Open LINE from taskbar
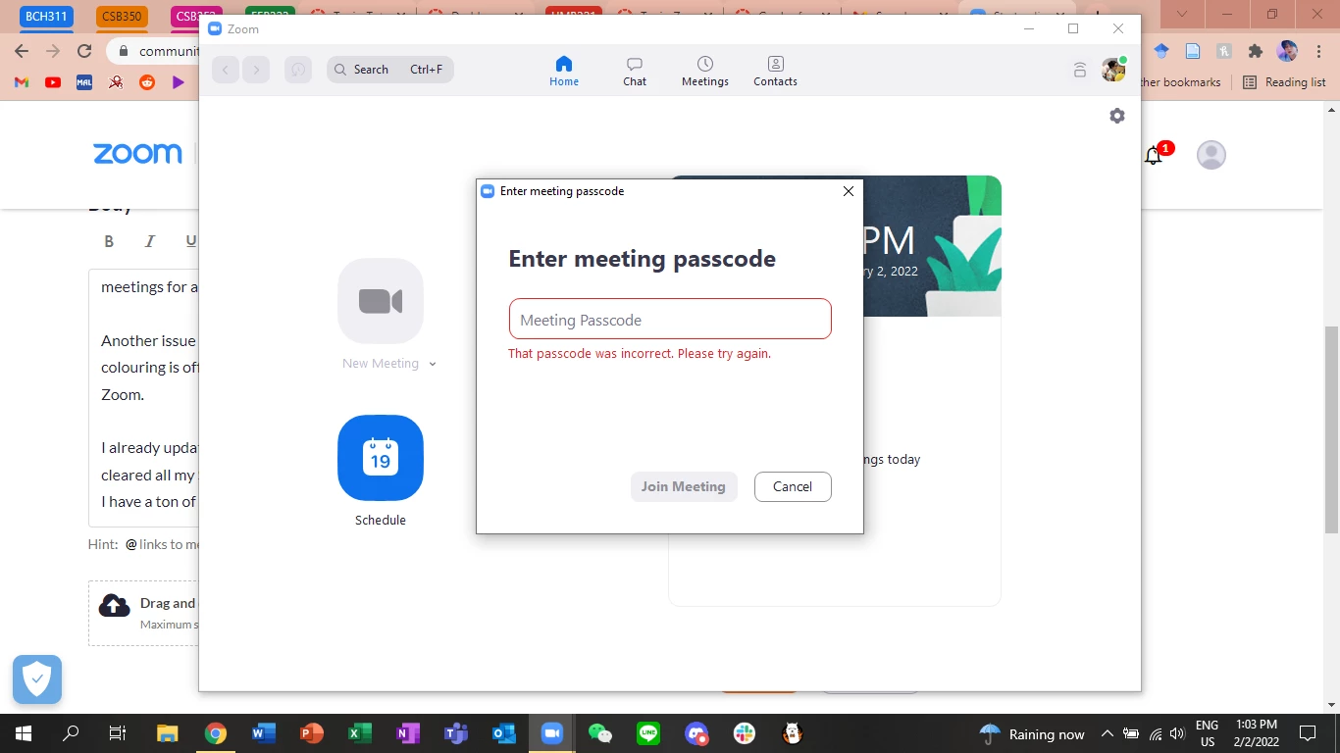This screenshot has width=1340, height=753. [x=648, y=733]
